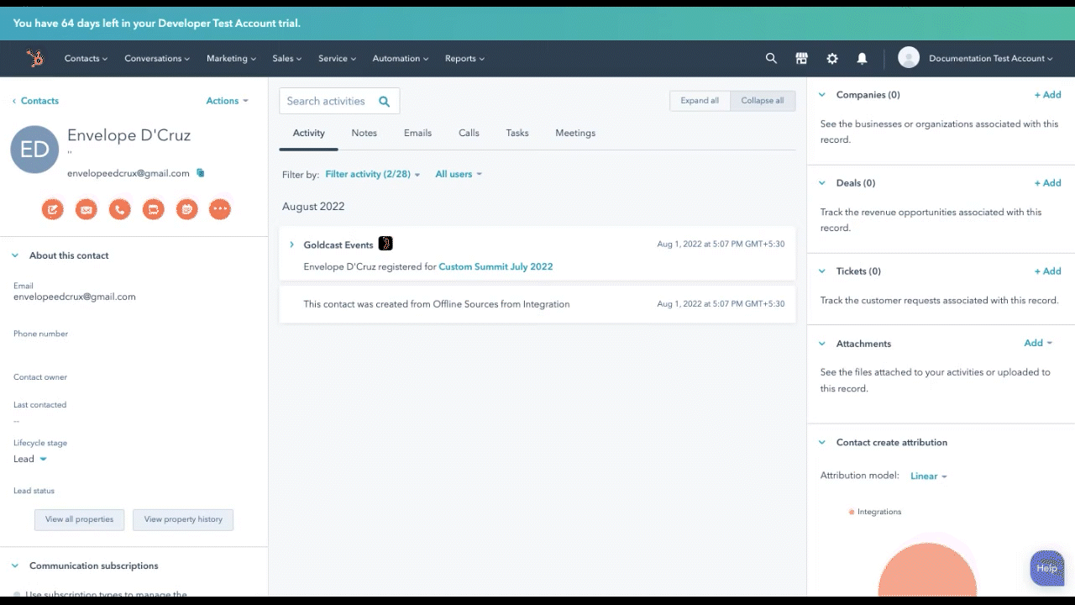Screen dimensions: 1075x605
Task: Open the Sales navigation menu
Action: [x=287, y=58]
